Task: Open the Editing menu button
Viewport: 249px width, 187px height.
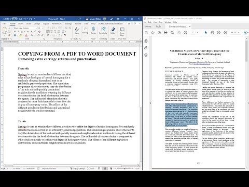Action: [85, 31]
